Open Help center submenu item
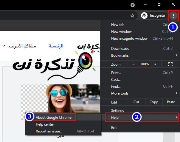 [63, 124]
